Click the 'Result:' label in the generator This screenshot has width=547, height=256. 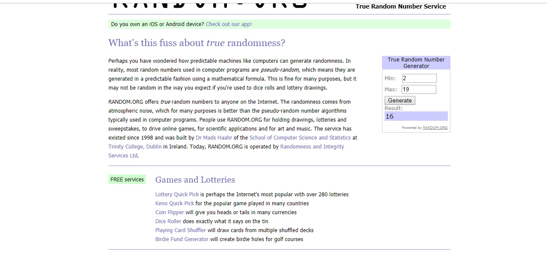394,108
